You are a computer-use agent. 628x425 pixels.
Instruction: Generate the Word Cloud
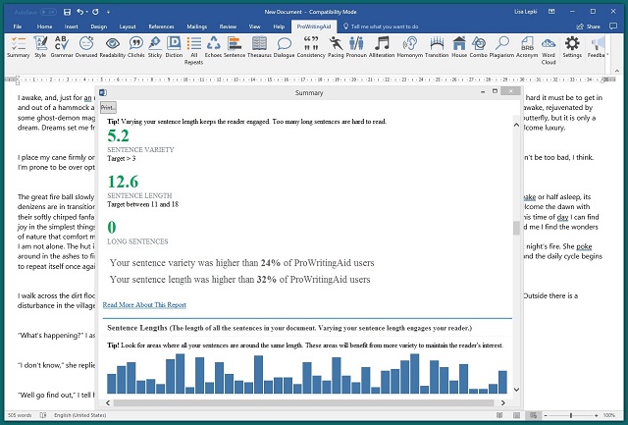coord(549,50)
